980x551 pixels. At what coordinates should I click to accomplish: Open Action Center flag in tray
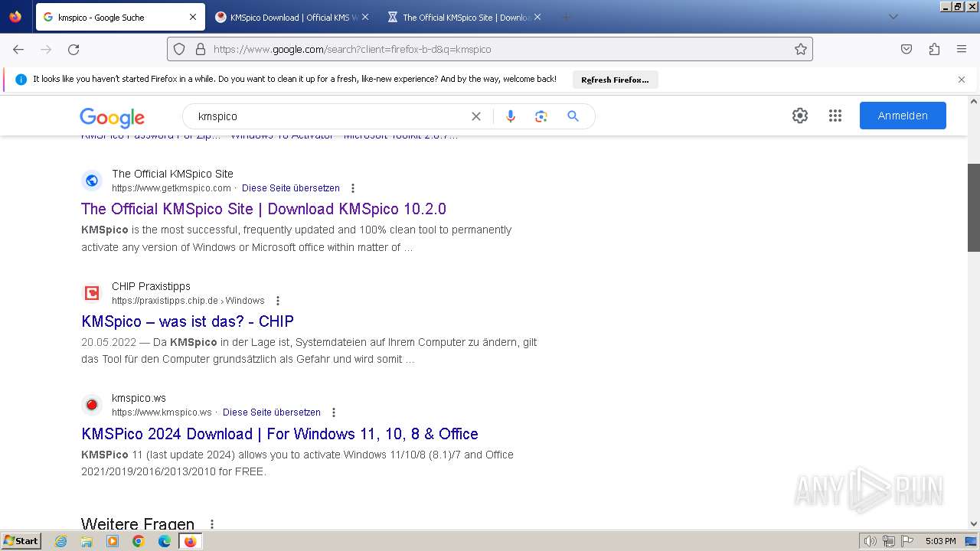coord(906,541)
